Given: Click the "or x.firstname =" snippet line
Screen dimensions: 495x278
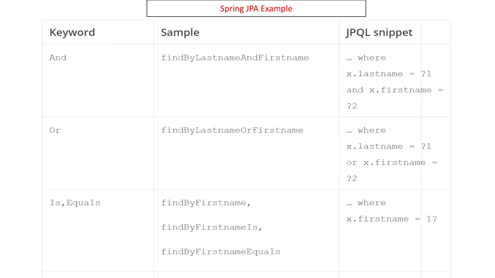Looking at the screenshot, I should [392, 163].
